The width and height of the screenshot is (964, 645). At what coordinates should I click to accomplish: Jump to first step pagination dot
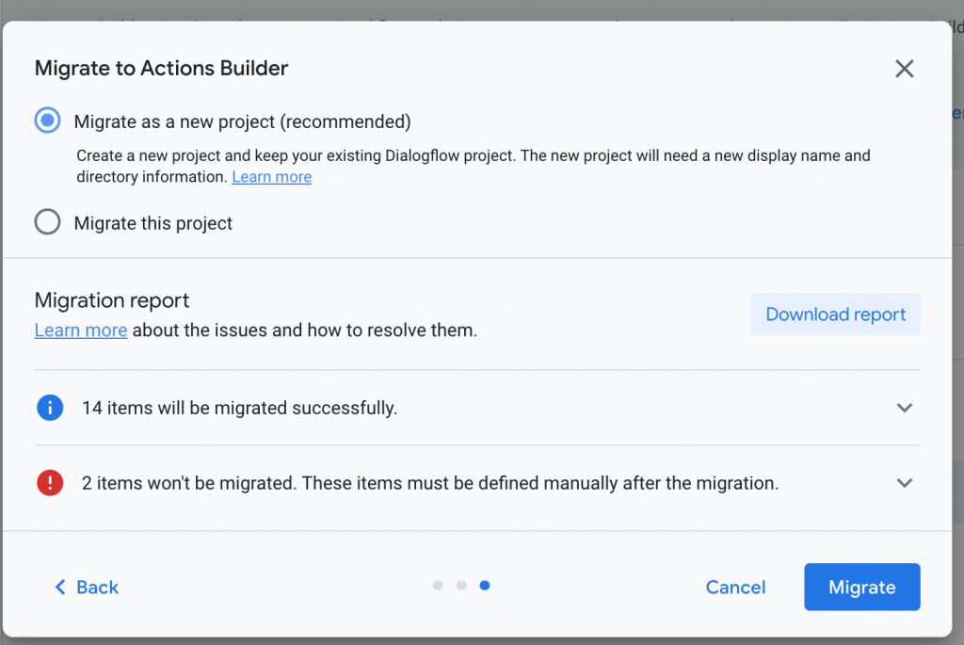438,586
